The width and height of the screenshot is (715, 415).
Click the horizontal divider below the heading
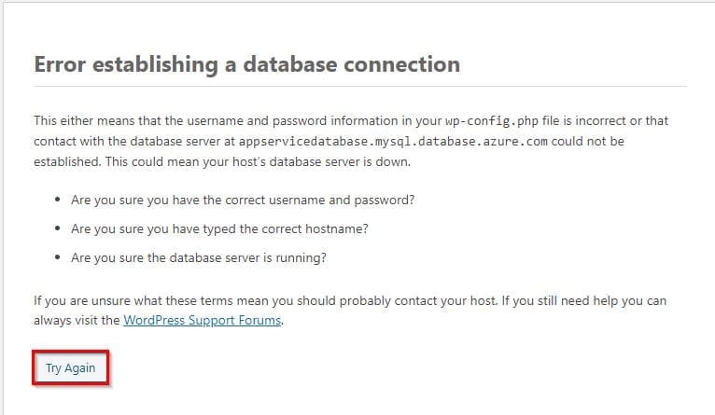(359, 86)
